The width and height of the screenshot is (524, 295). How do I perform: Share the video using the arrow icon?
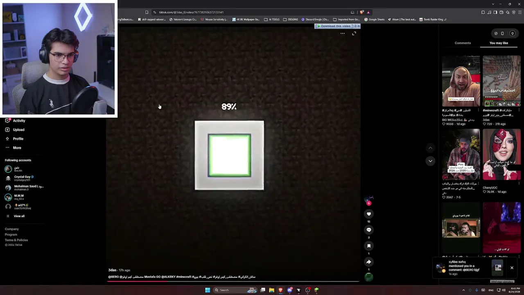(368, 262)
